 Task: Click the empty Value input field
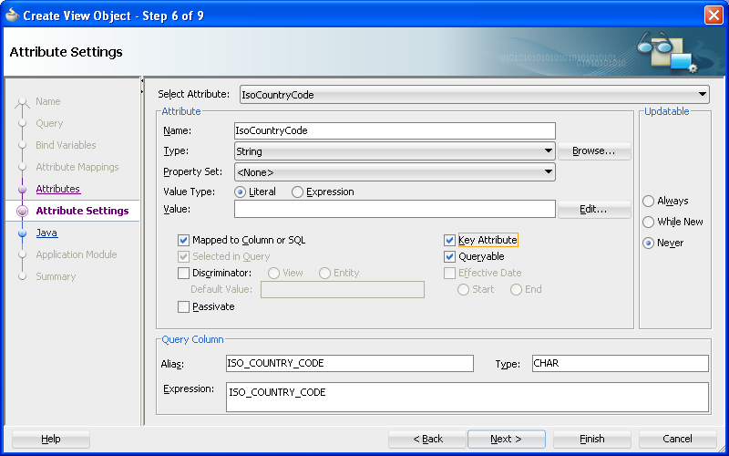click(395, 210)
